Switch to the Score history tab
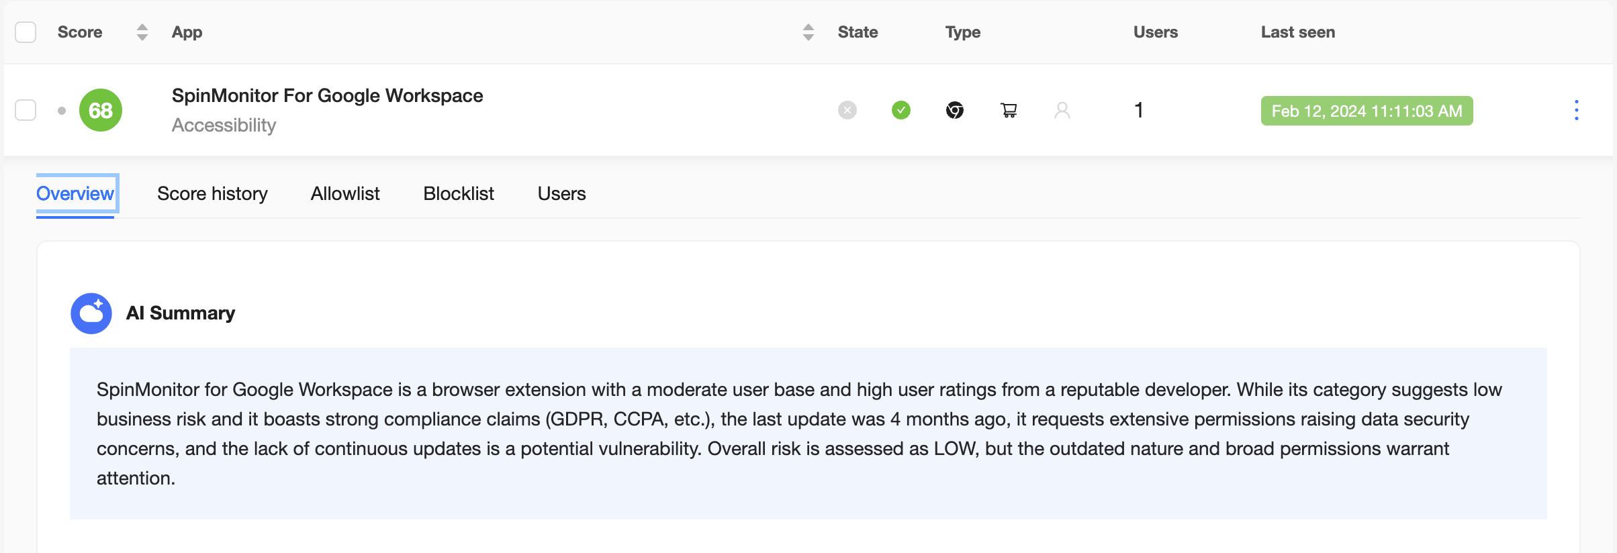The image size is (1617, 553). tap(212, 194)
